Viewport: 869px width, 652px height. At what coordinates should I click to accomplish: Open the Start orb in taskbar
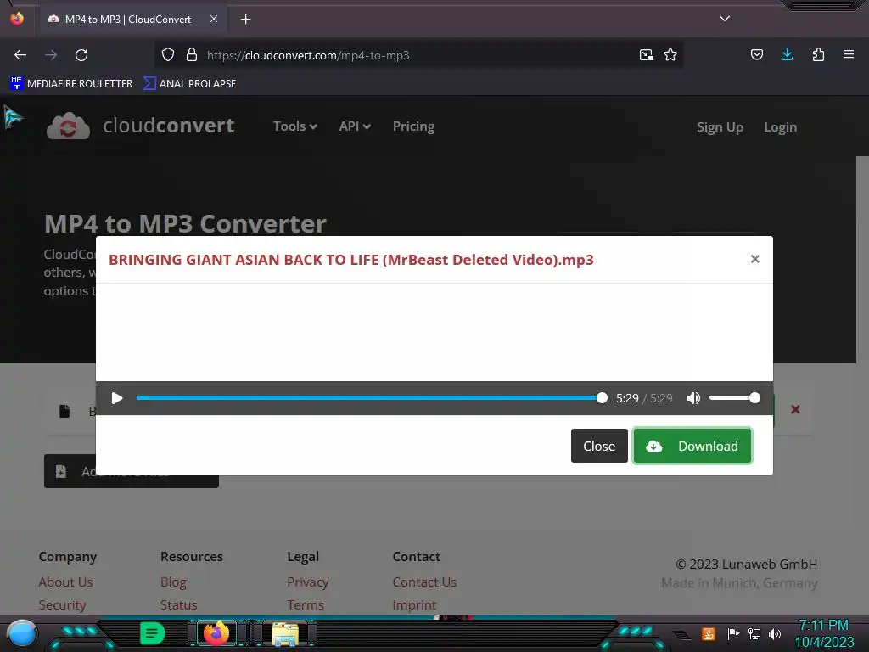coord(22,634)
